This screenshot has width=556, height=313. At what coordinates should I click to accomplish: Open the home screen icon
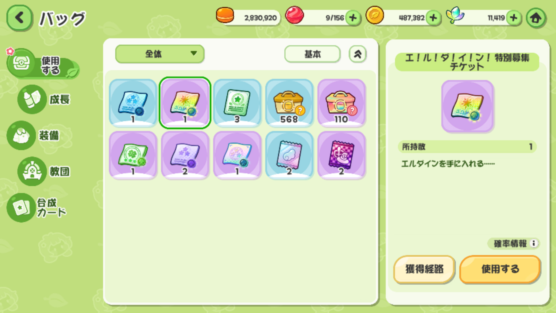point(536,18)
